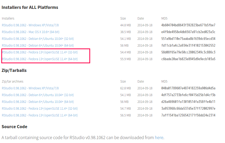The image size is (225, 143).
Task: Click the Windows installer MD5 hash 4b604704...
Action: [188, 25]
